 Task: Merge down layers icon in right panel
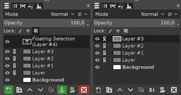pyautogui.click(x=152, y=90)
